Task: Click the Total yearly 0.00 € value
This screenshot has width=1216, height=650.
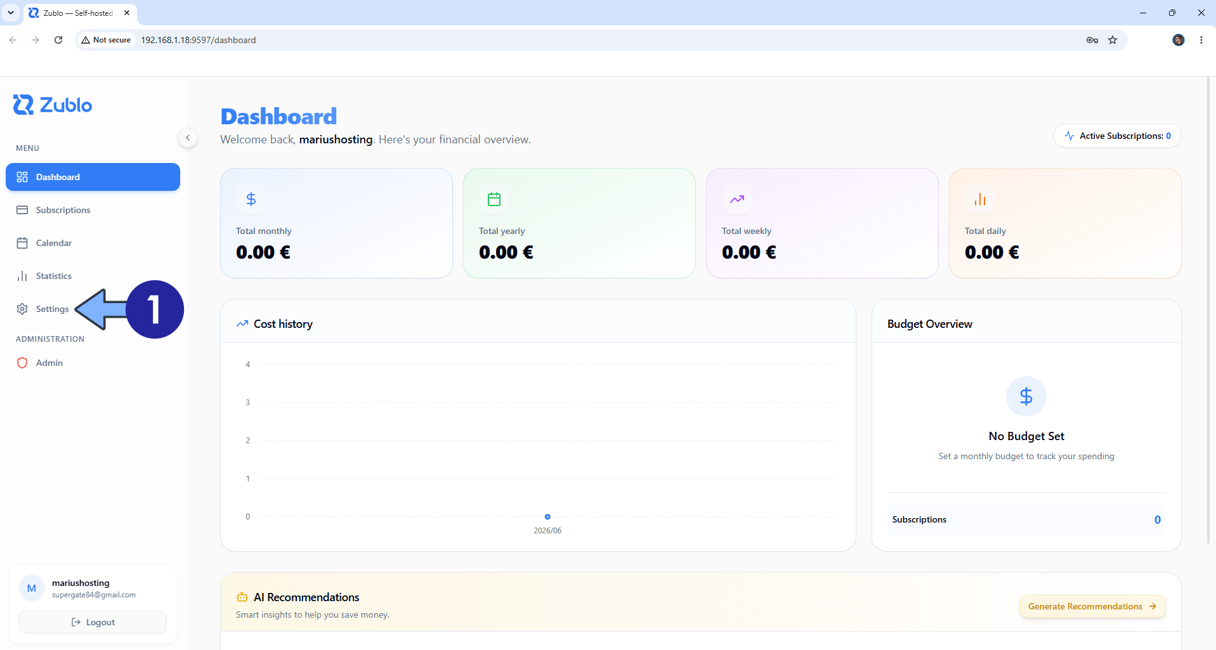Action: tap(506, 252)
